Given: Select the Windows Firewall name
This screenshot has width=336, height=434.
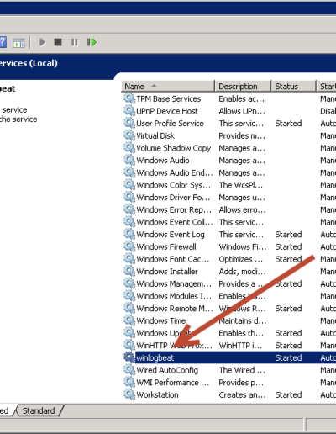Looking at the screenshot, I should pos(166,246).
